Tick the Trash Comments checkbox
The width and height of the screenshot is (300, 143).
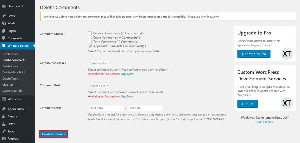click(90, 42)
